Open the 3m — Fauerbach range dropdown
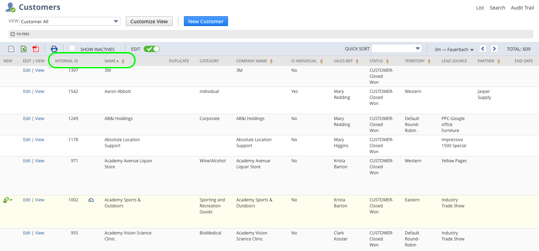 click(x=454, y=49)
